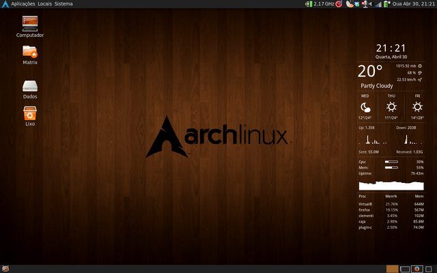The width and height of the screenshot is (437, 273).
Task: Click the CPU frequency monitor icon
Action: [309, 4]
